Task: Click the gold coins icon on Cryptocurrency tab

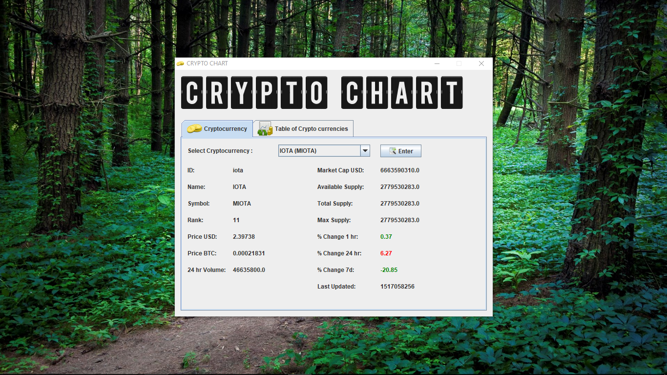Action: [194, 128]
